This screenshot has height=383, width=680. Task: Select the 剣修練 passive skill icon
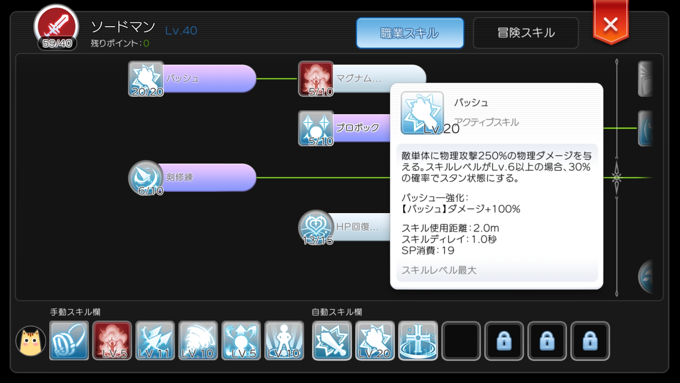146,178
